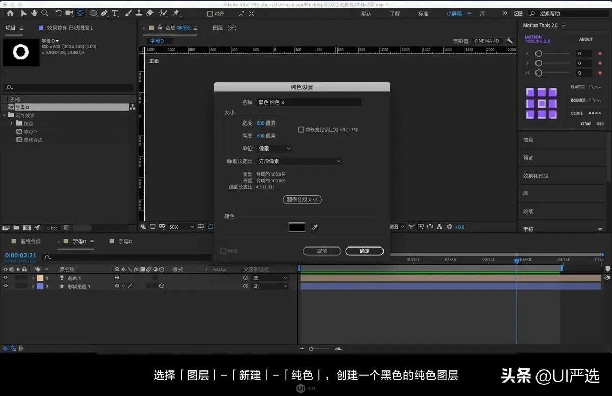
Task: Open the 像素长宽比 pixel aspect ratio dropdown
Action: click(298, 161)
